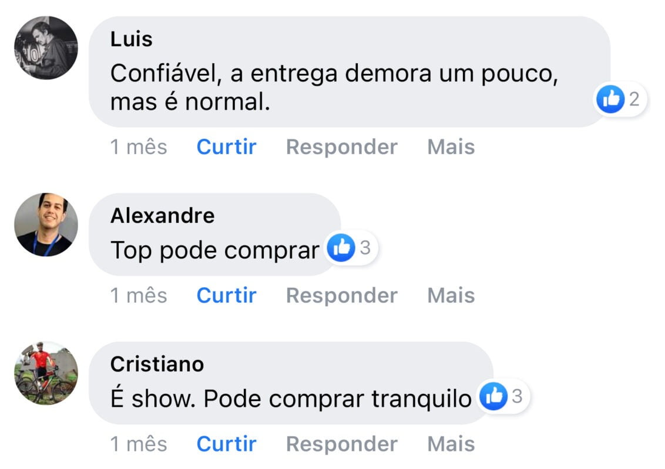665x469 pixels.
Task: Open Luis's profile picture
Action: click(46, 48)
